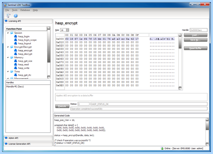Open the Tools menu

tap(15, 10)
